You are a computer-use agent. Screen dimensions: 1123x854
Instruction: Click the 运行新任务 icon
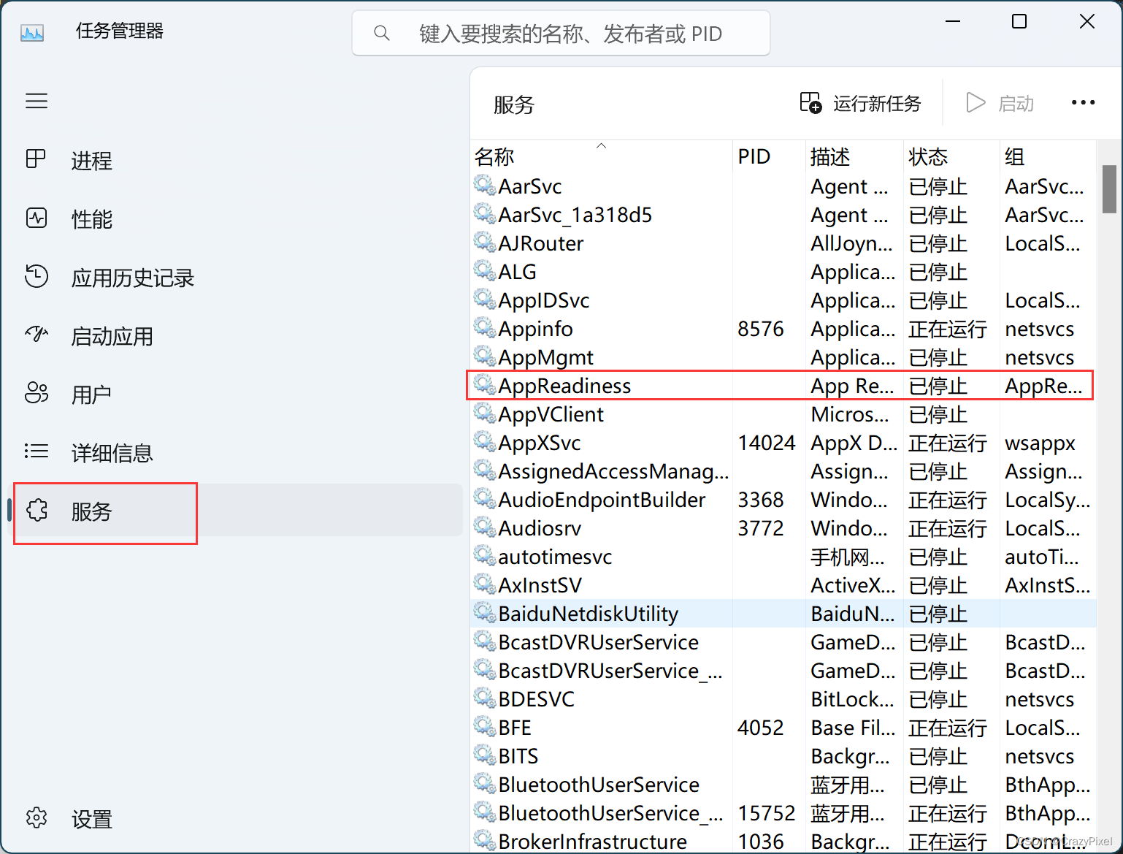point(810,103)
